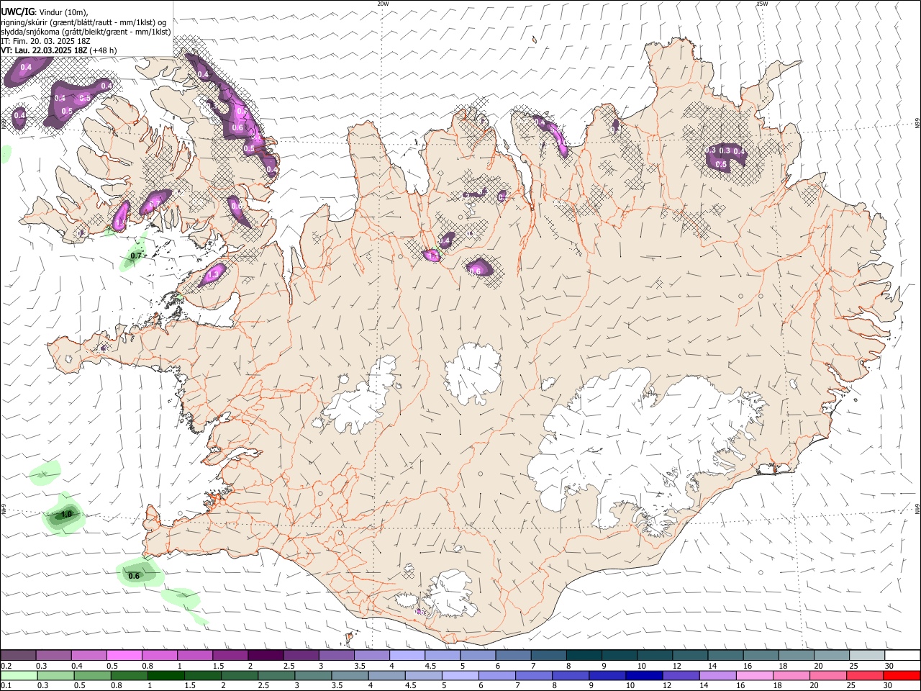Pick snow legend swatch between 0.4 and 0.5
Image resolution: width=921 pixels, height=691 pixels.
pos(89,655)
